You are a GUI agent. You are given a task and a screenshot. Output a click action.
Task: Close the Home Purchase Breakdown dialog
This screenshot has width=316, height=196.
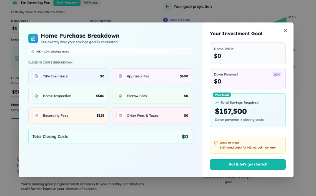285,31
